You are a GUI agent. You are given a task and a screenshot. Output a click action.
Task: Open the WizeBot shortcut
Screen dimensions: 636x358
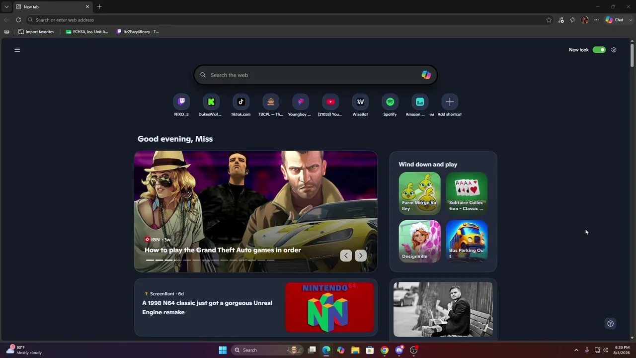click(360, 102)
